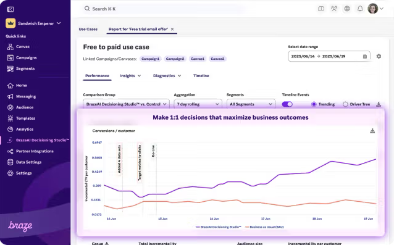394x245 pixels.
Task: Open the Analytics pie chart icon
Action: pyautogui.click(x=10, y=129)
